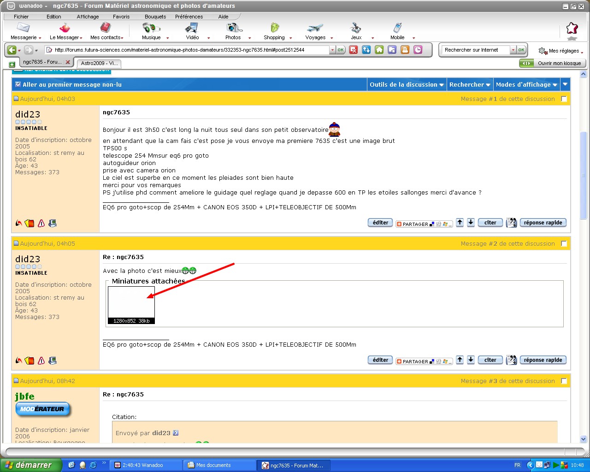Image resolution: width=590 pixels, height=472 pixels.
Task: Click multi-quote icon in message #1
Action: [x=511, y=223]
